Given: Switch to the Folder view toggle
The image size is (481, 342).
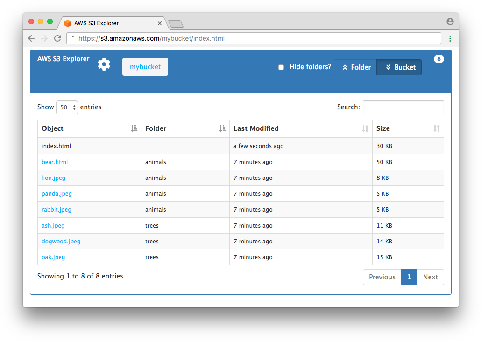Looking at the screenshot, I should point(355,67).
